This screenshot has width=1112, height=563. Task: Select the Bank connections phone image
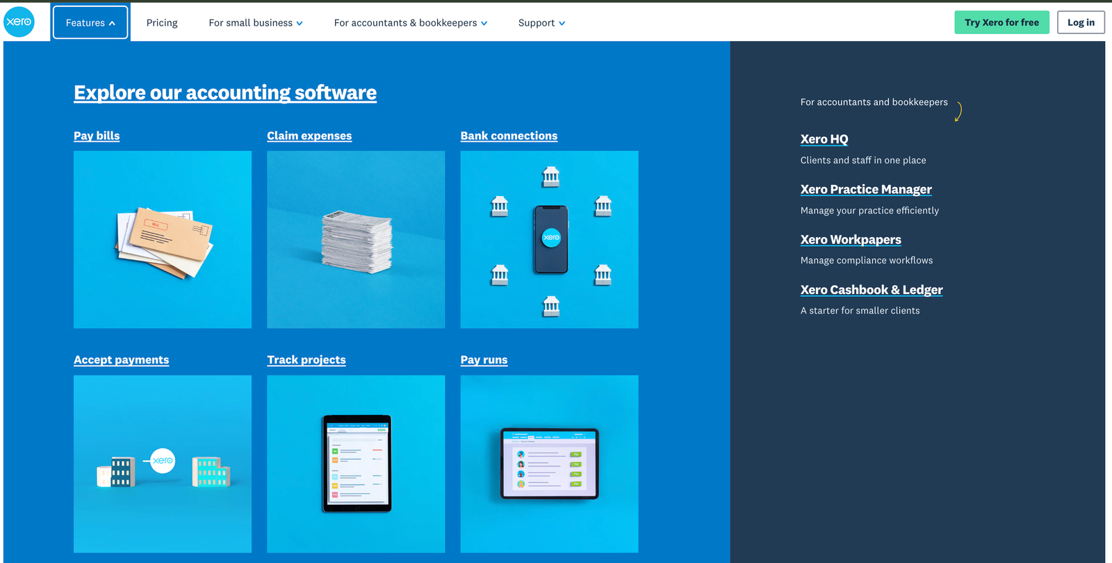click(x=549, y=239)
